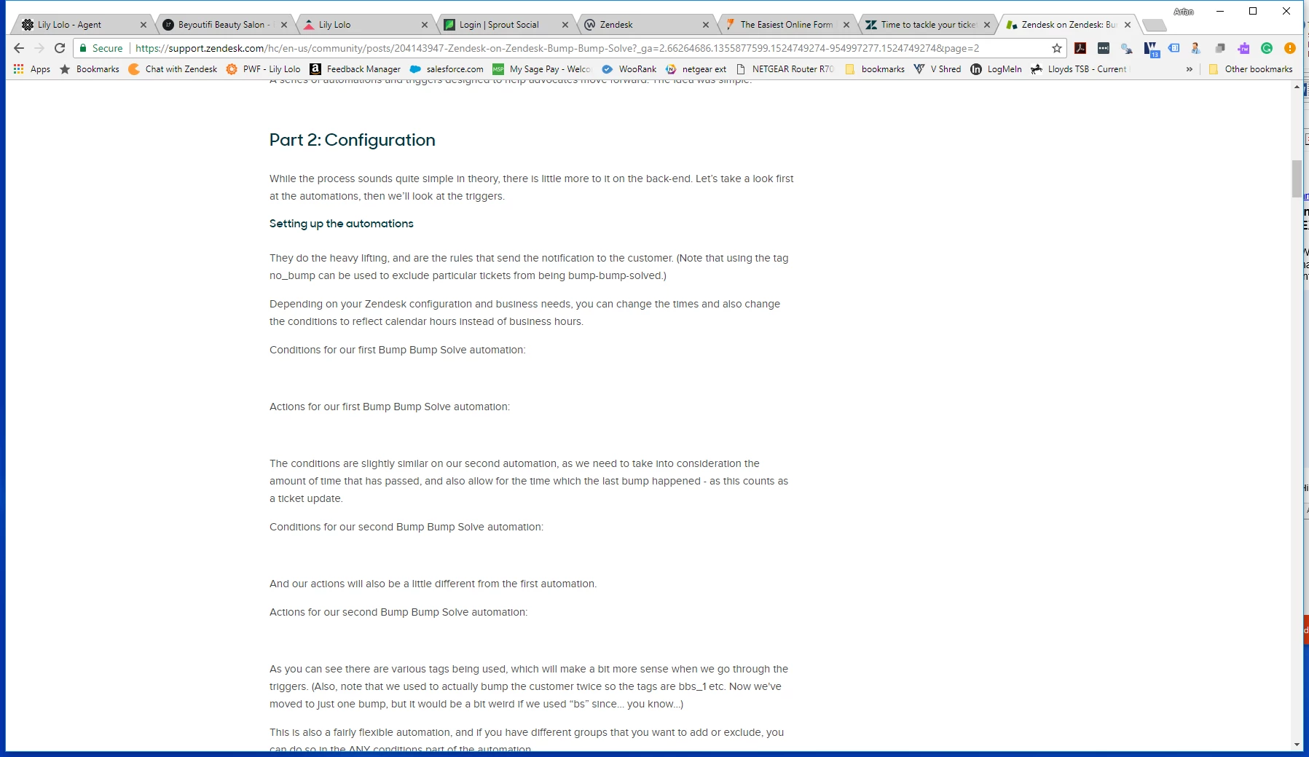Viewport: 1309px width, 757px height.
Task: Click the page vertical scrollbar thumb
Action: pyautogui.click(x=1297, y=179)
